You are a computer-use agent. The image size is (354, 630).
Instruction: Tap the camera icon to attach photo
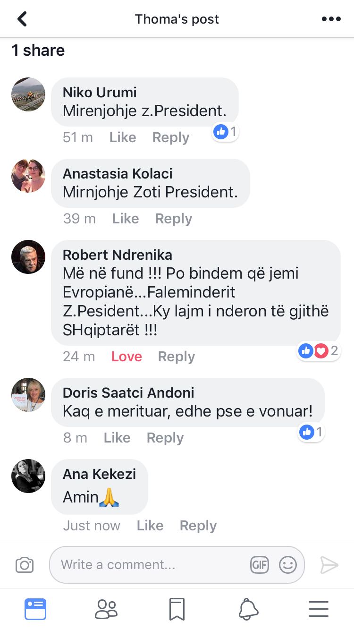coord(25,565)
